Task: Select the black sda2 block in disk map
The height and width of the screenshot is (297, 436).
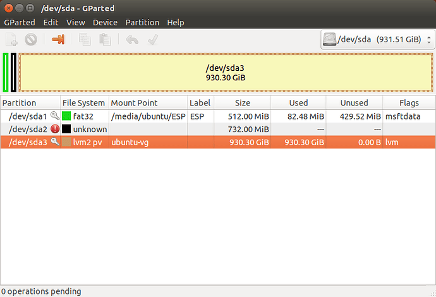Action: click(x=13, y=73)
